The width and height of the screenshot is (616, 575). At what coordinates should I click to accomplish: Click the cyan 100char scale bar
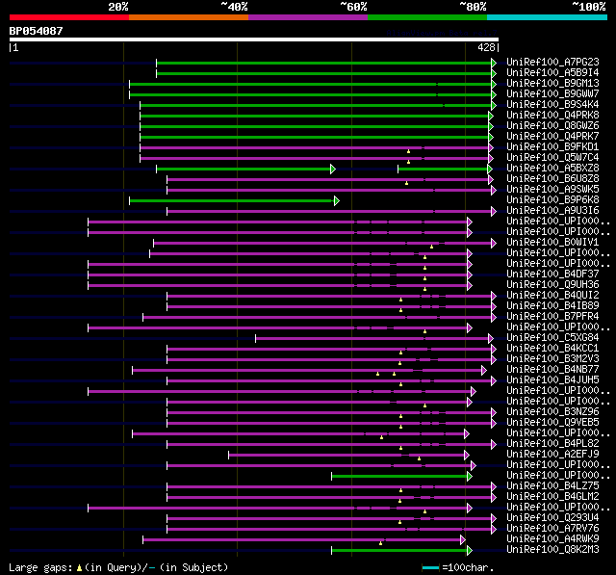[430, 568]
